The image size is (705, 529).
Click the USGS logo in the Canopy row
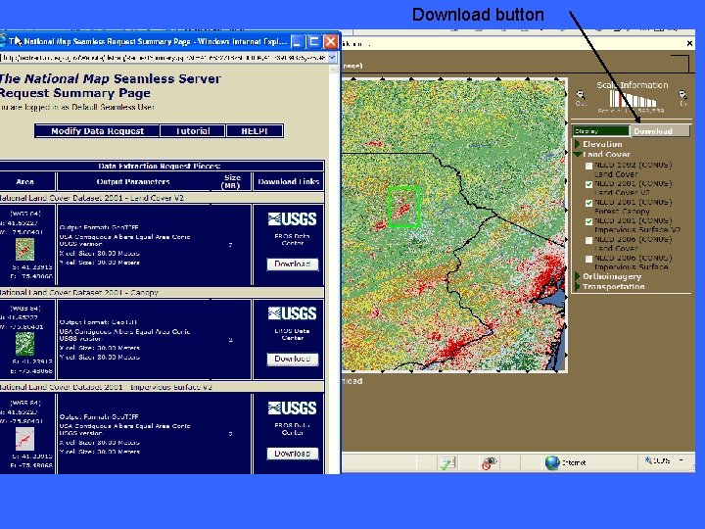click(292, 313)
